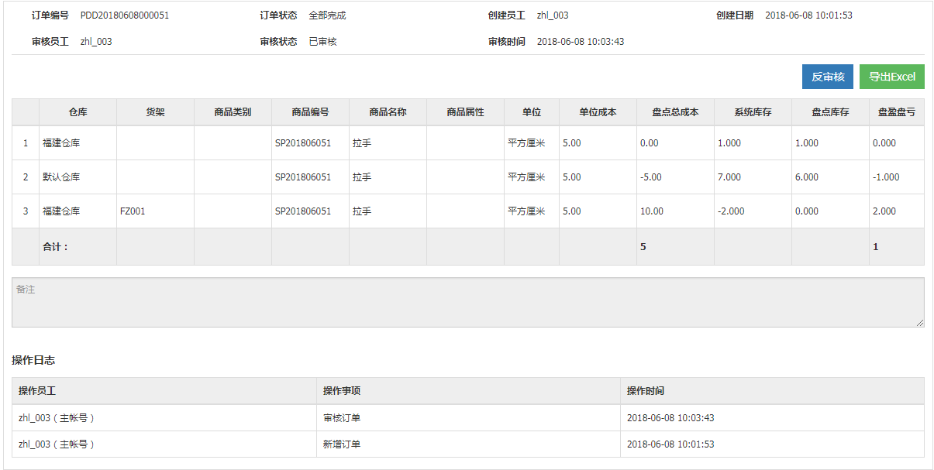Click the resize handle of 备注 textarea
934x470 pixels.
tap(919, 322)
